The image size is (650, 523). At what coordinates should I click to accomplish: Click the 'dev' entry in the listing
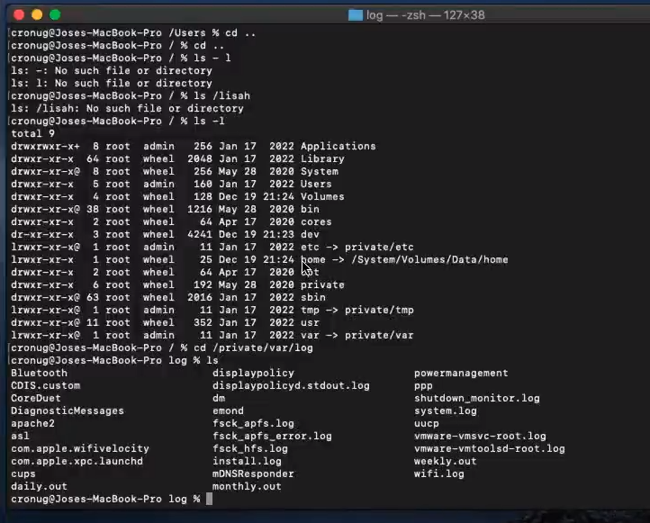(x=310, y=235)
